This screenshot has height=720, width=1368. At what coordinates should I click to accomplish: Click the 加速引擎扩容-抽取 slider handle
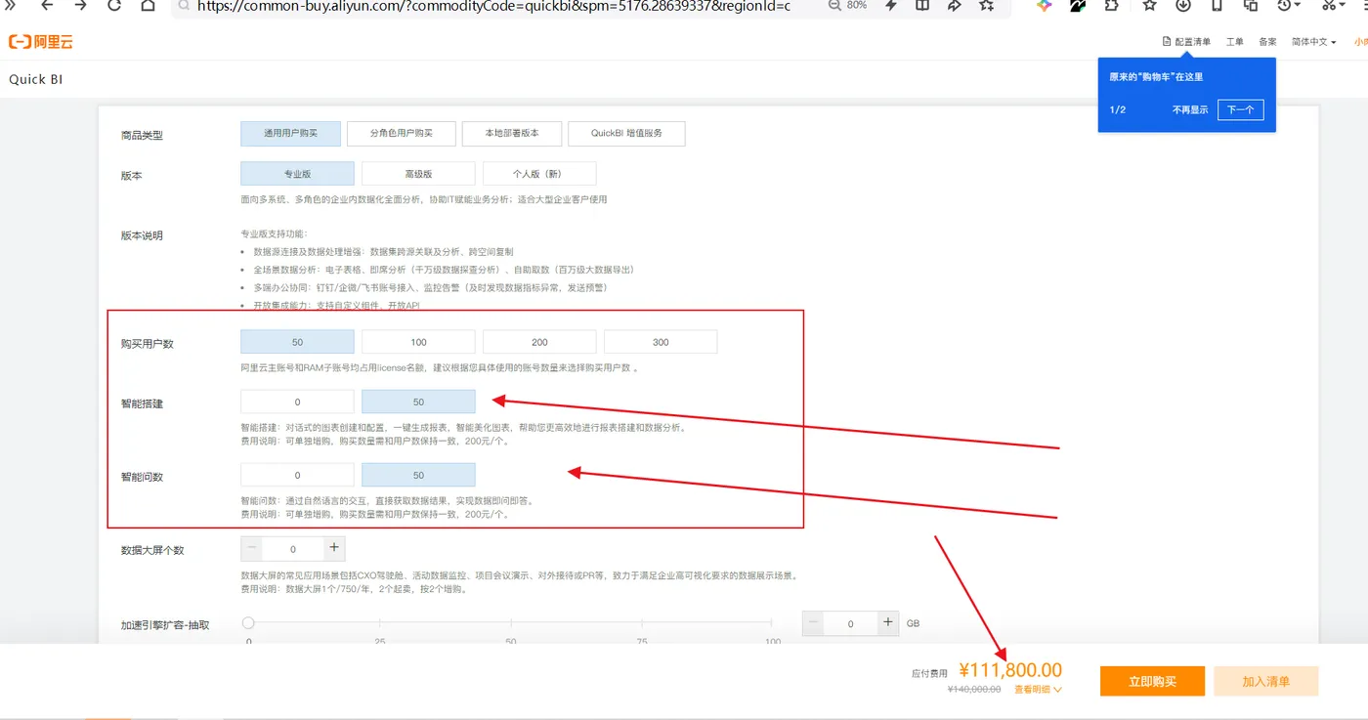click(248, 623)
